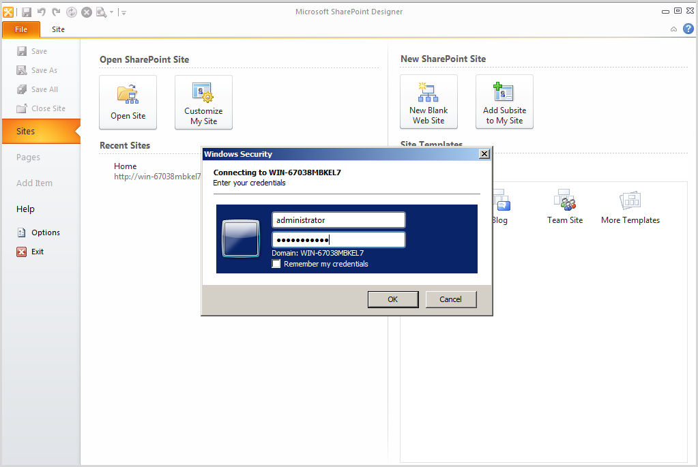
Task: Click the Customize My Site icon
Action: click(203, 92)
